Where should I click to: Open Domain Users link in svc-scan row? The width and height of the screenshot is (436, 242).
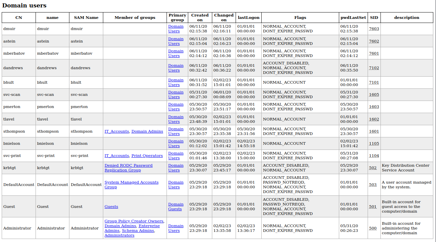(176, 95)
